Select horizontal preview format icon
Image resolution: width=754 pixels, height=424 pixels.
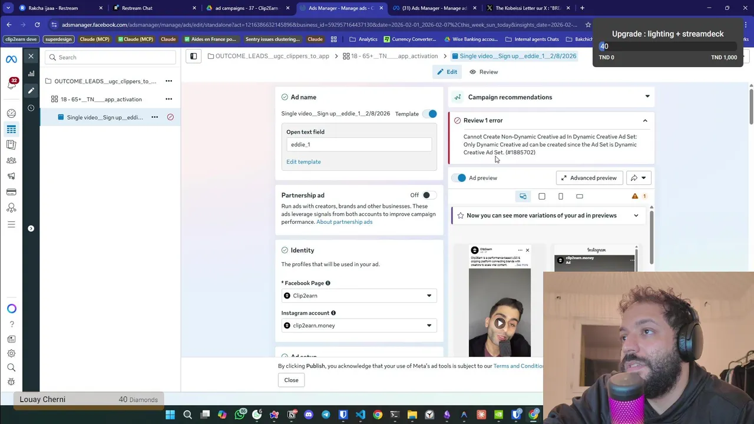[x=580, y=196]
